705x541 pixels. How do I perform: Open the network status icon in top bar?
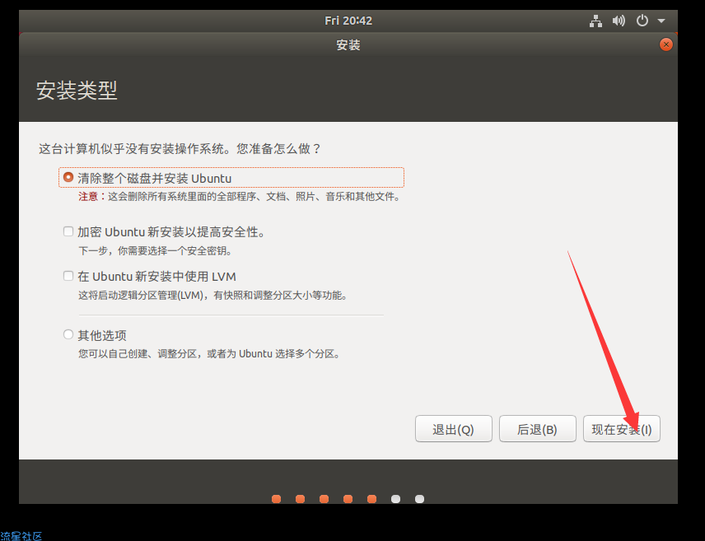[595, 21]
